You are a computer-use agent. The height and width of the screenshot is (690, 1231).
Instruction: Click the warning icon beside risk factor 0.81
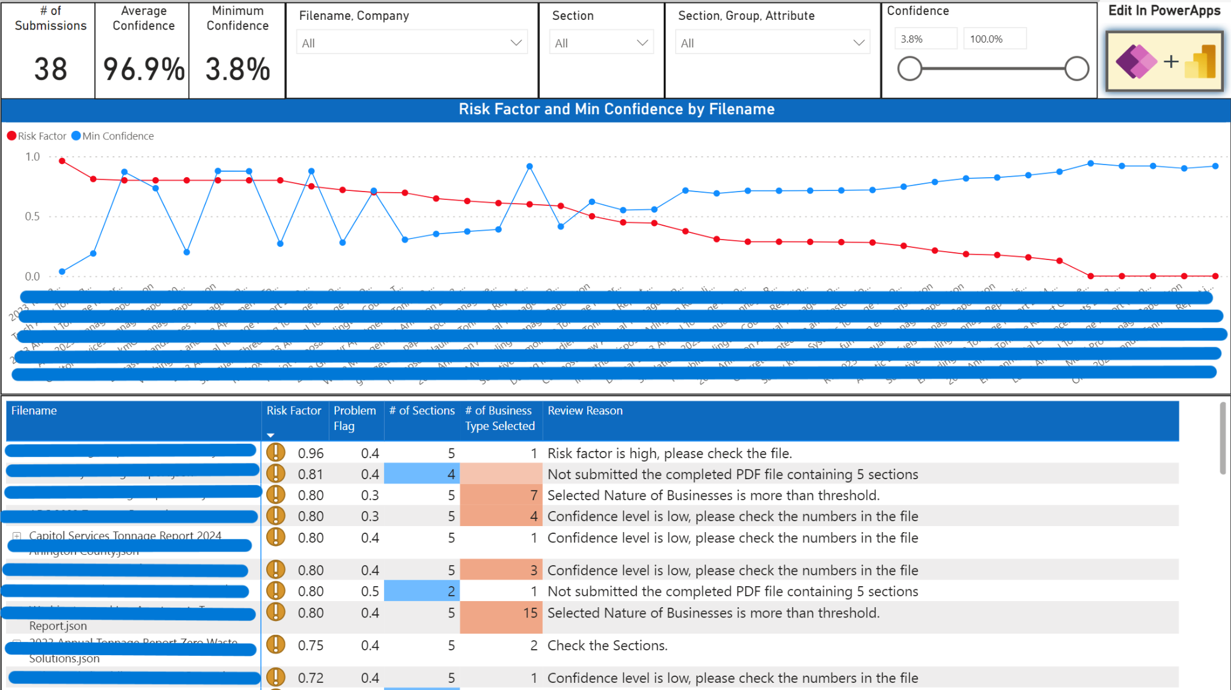coord(276,473)
